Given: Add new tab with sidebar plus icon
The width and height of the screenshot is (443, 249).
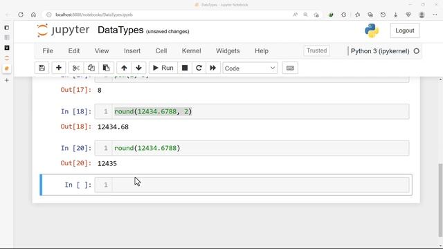Looking at the screenshot, I should 7,80.
